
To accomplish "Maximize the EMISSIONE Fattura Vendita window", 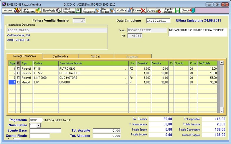I will [217, 4].
